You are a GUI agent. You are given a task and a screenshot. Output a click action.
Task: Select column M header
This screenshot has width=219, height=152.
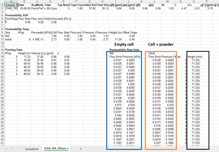(x=167, y=2)
